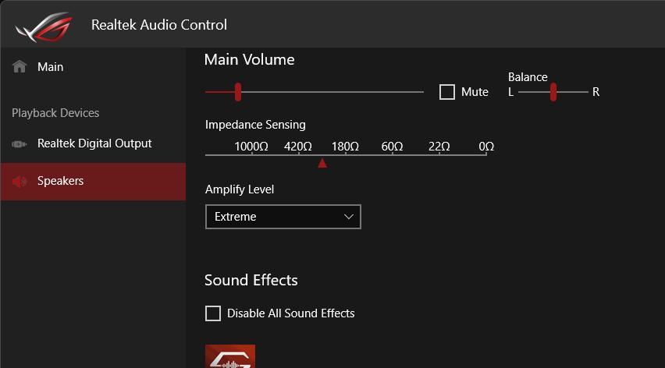Click the Balance L label

[x=511, y=92]
